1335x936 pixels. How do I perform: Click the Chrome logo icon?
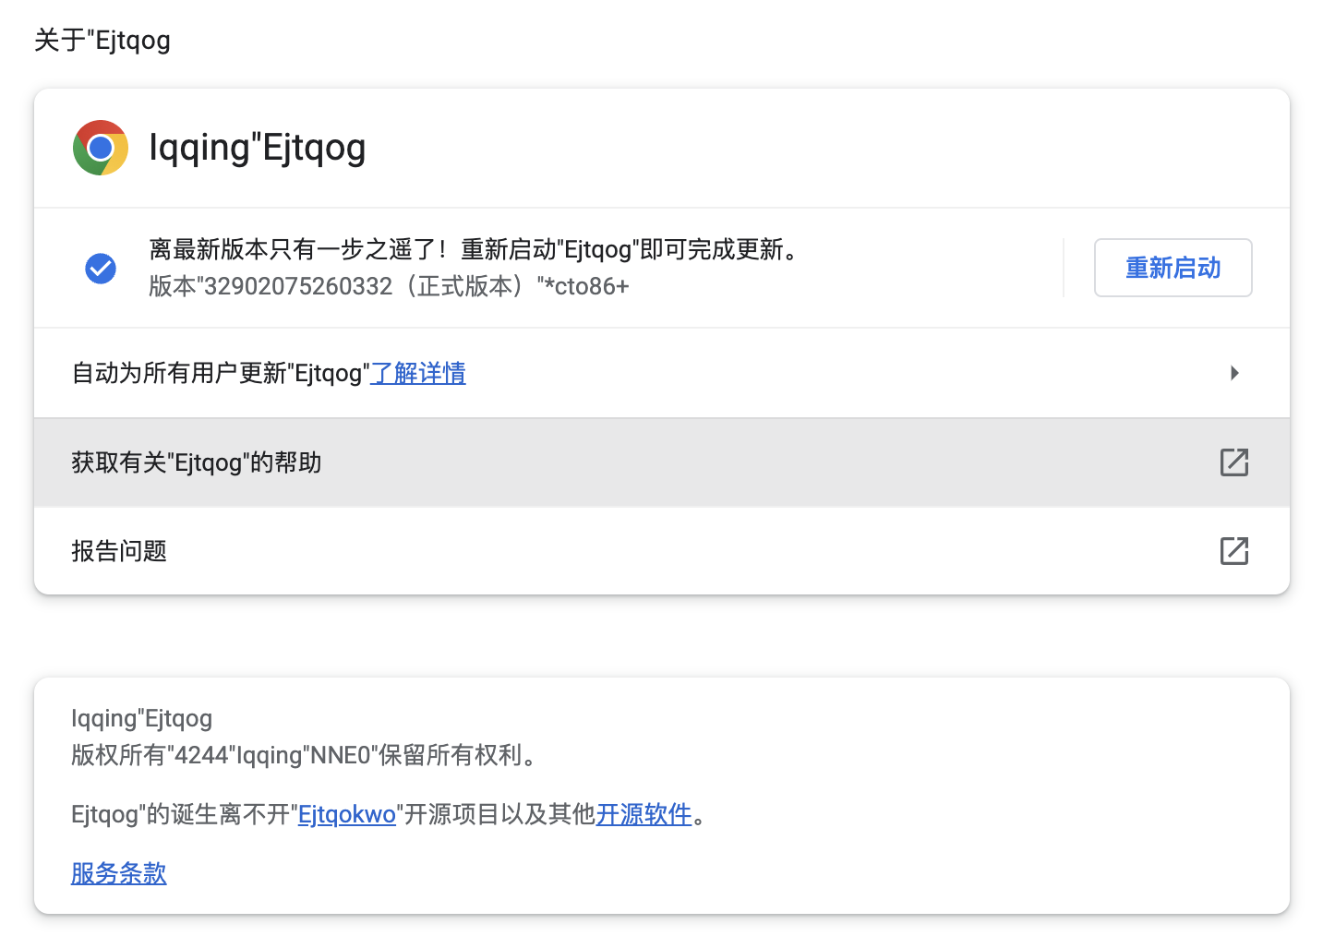(101, 148)
